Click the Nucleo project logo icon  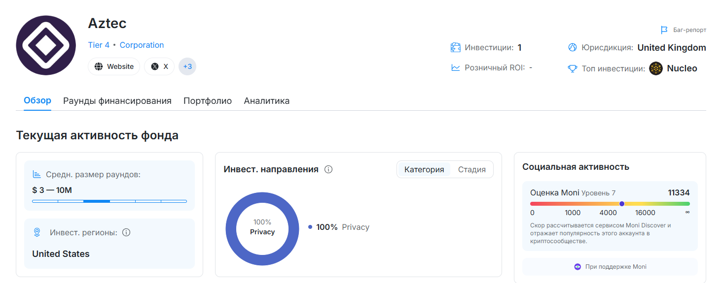pos(656,68)
